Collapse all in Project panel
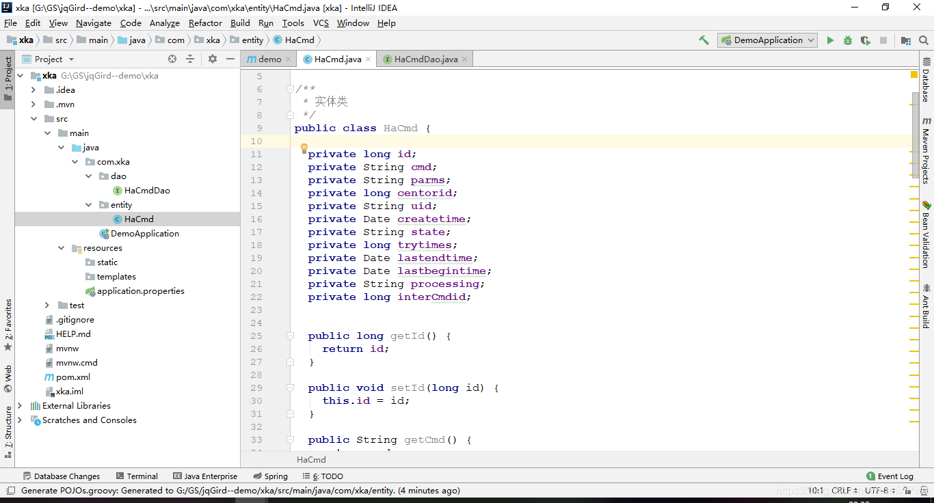Viewport: 934px width, 503px height. [190, 59]
